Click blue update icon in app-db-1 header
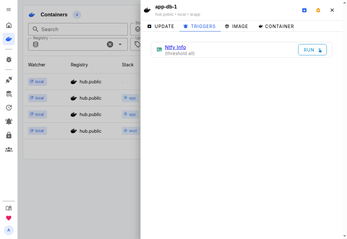The image size is (347, 239). coord(304,10)
